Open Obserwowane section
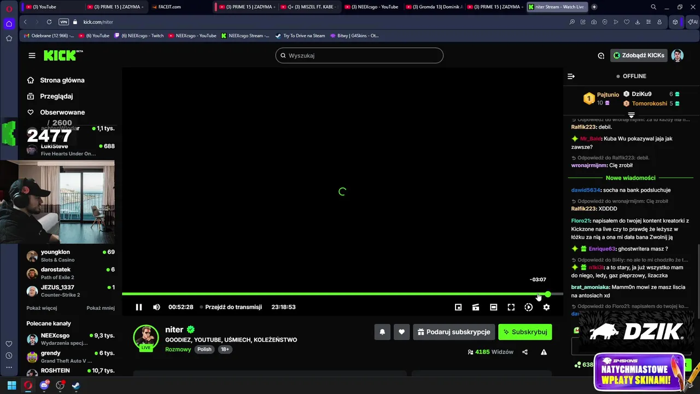The image size is (700, 394). tap(62, 112)
